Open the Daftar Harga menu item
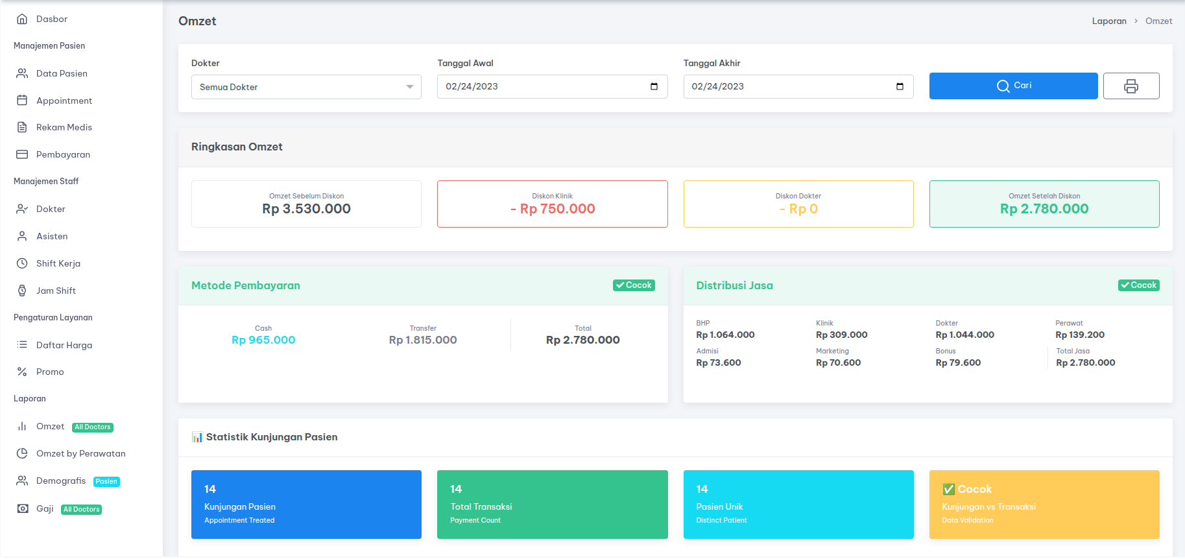 click(64, 345)
